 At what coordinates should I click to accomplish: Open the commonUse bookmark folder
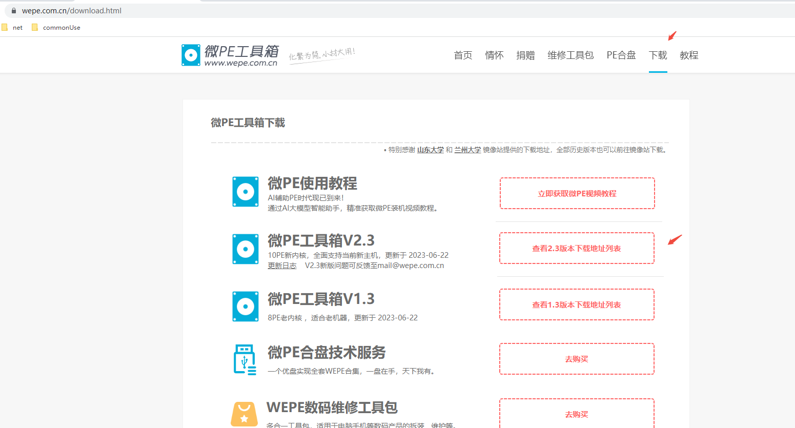point(56,27)
